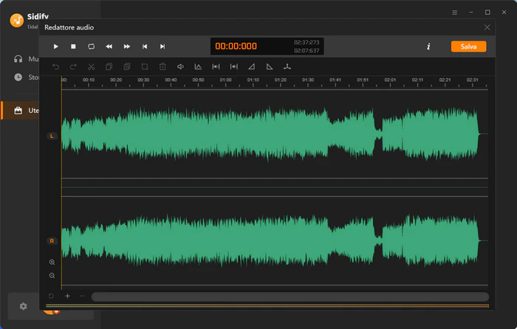Select the normalize/peak chart tool
Viewport: 517px width, 329px height.
click(x=198, y=67)
